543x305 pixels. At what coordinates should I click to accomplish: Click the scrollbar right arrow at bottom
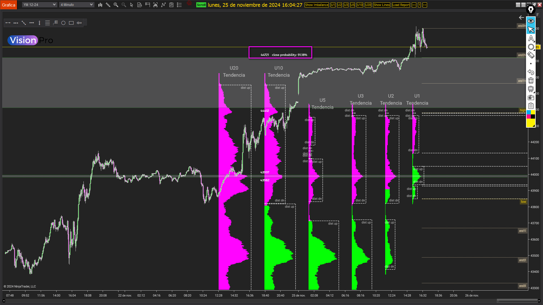539,301
